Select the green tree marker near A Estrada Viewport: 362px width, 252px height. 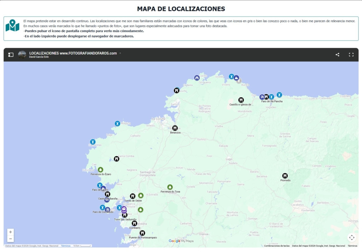coord(141,195)
